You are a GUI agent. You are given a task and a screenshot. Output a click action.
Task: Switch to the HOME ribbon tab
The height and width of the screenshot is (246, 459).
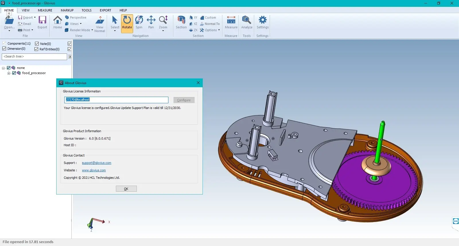tap(9, 10)
